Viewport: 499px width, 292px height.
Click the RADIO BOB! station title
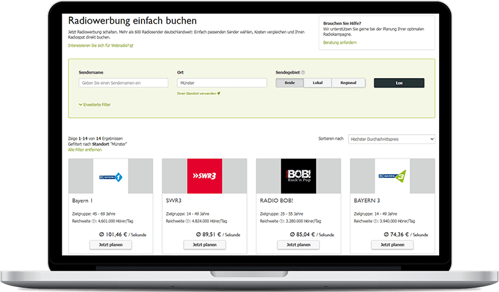coord(276,201)
